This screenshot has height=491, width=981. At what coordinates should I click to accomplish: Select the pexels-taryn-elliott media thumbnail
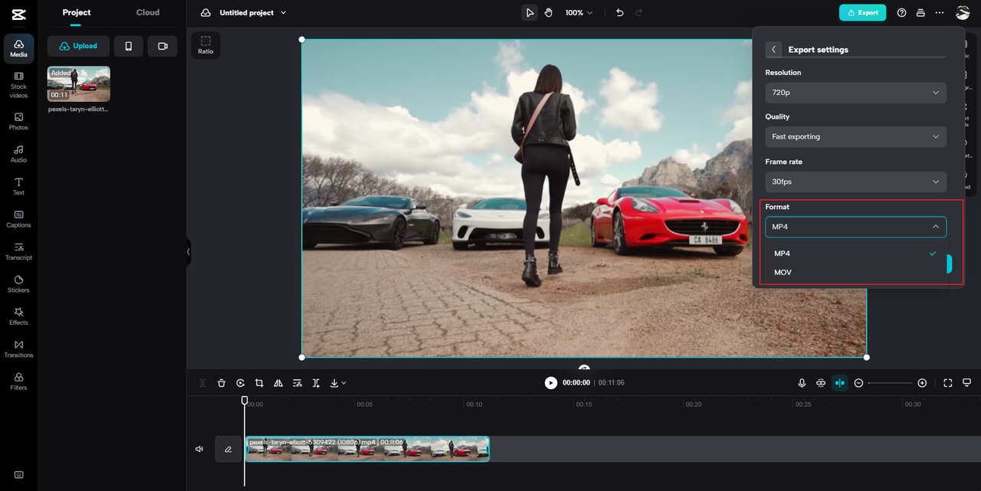[x=78, y=84]
